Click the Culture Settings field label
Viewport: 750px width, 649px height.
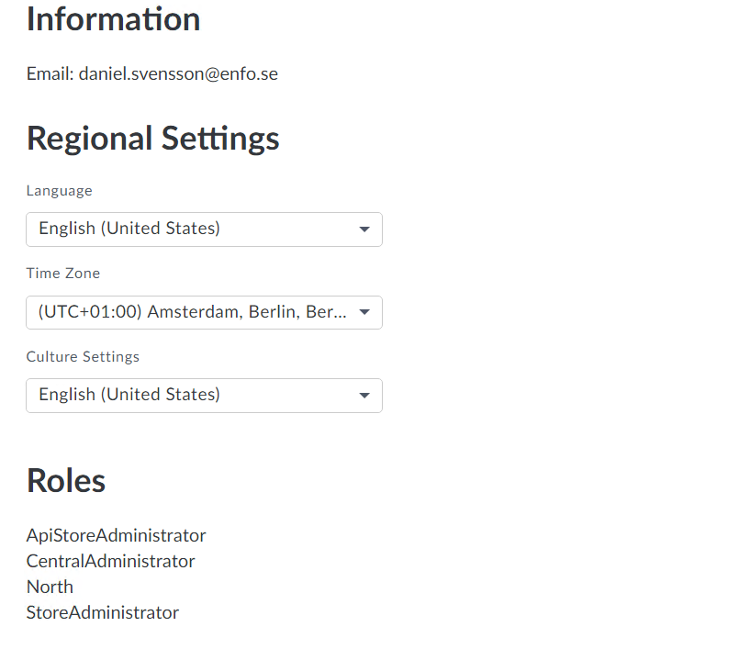[83, 356]
